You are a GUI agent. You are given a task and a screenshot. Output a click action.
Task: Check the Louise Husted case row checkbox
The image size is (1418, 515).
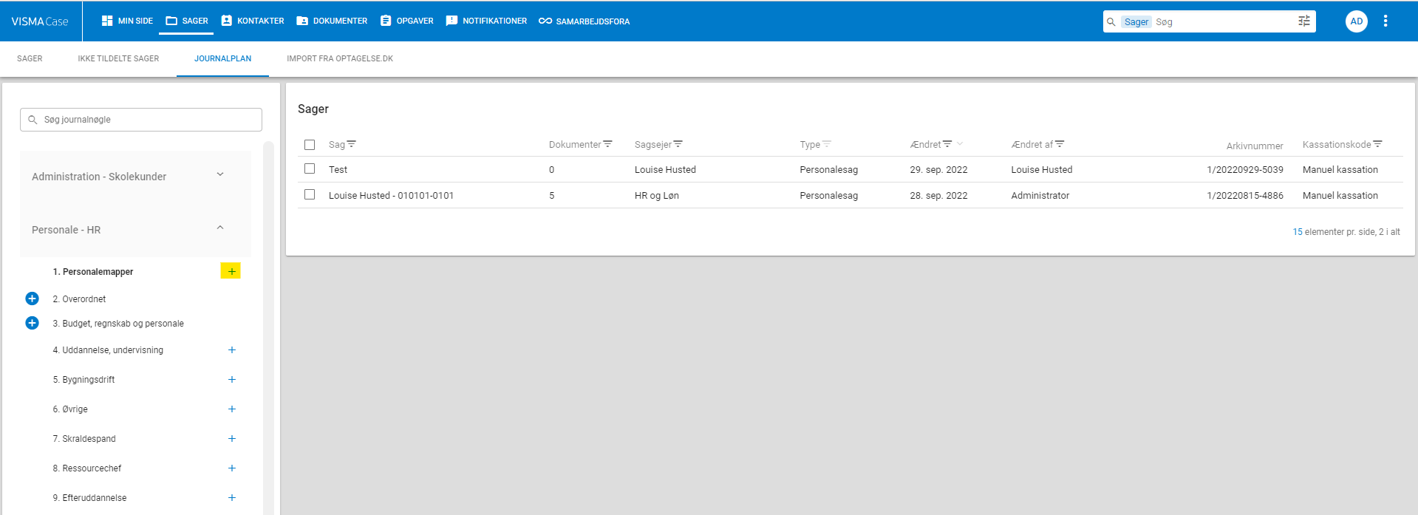310,194
